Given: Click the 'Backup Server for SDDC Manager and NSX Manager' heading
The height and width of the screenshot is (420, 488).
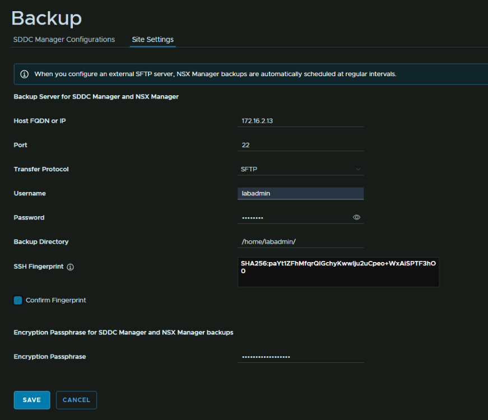Looking at the screenshot, I should 96,97.
